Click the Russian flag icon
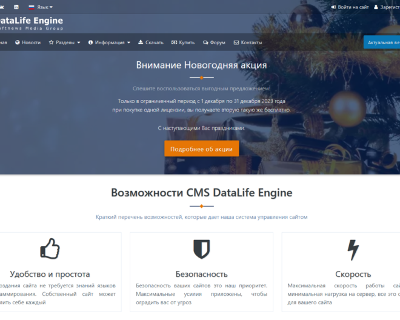Viewport: 400px width, 320px height. (x=32, y=7)
